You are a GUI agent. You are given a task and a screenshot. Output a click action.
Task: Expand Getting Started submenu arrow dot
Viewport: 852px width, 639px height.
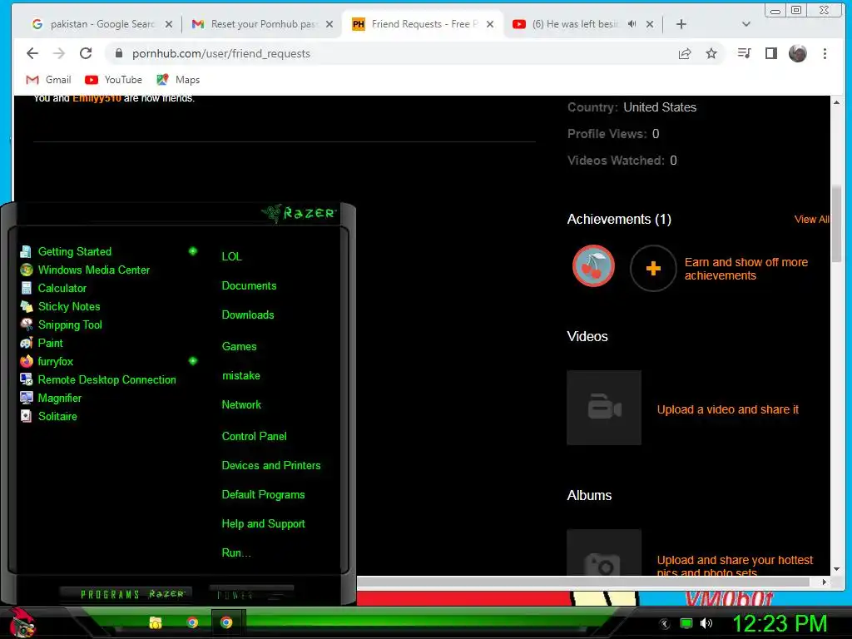pos(192,251)
